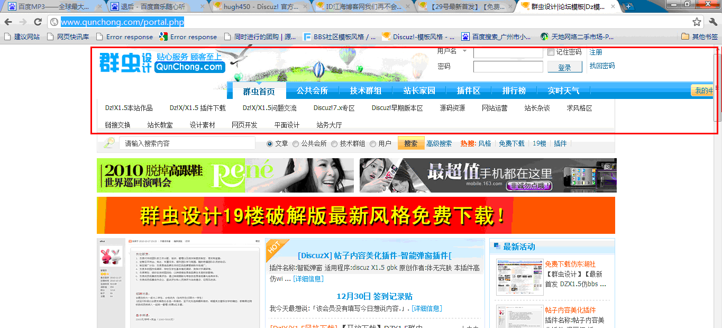The width and height of the screenshot is (722, 328).
Task: Open Dz!X1.5本站作品 subforum link
Action: coord(129,108)
